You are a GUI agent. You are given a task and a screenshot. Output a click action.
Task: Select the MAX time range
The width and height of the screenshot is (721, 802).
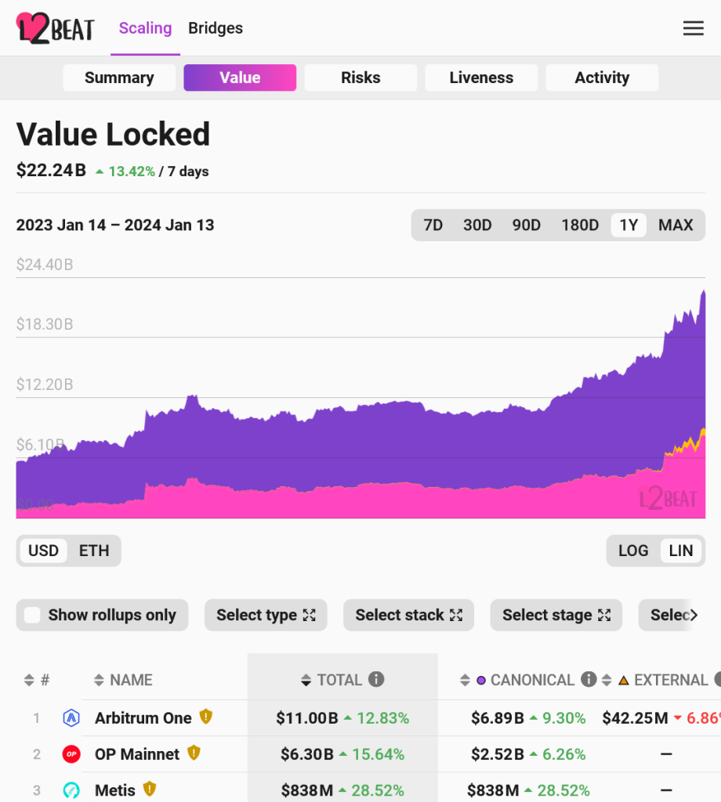[676, 225]
